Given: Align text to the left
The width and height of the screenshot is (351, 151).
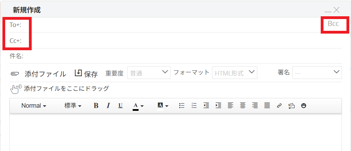Looking at the screenshot, I should 231,106.
